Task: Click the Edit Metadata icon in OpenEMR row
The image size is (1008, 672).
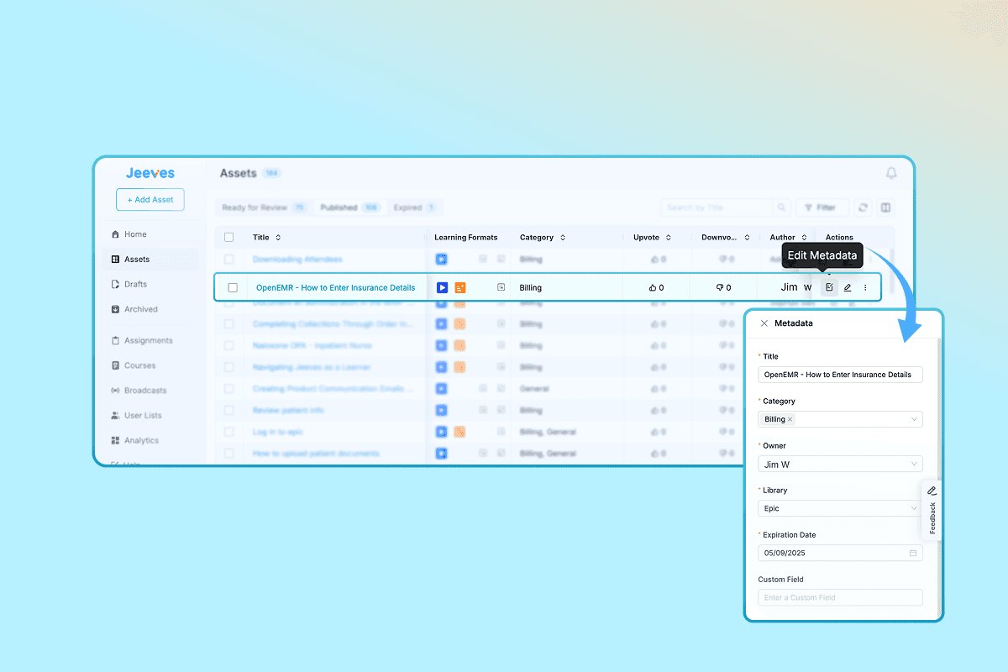Action: [x=829, y=287]
